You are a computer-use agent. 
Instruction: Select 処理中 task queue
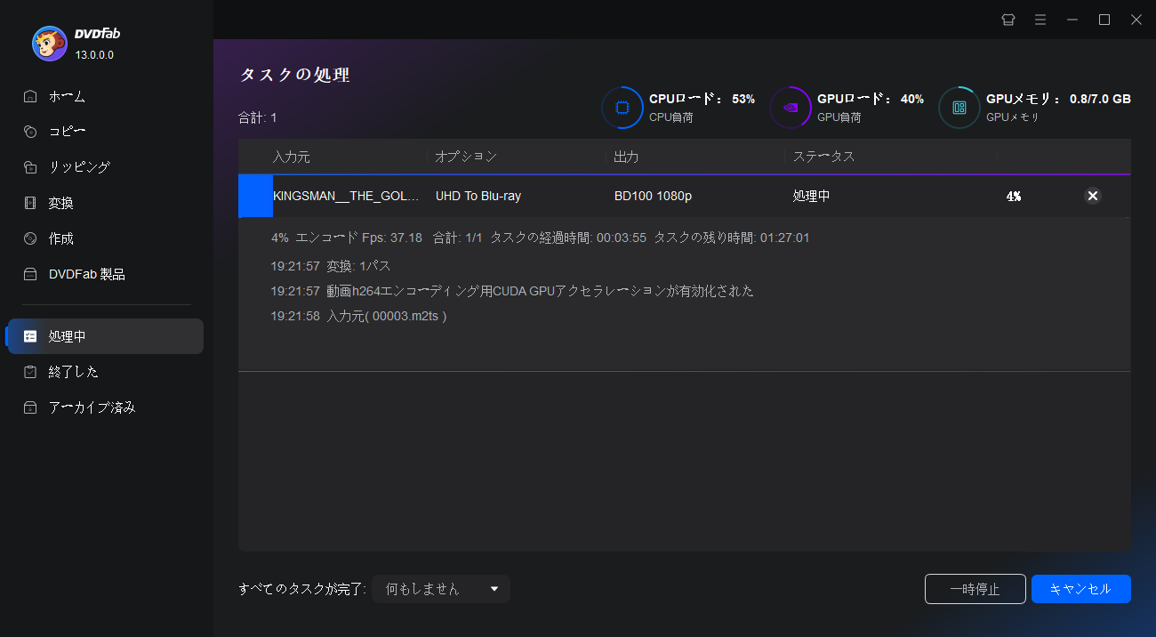click(x=105, y=336)
